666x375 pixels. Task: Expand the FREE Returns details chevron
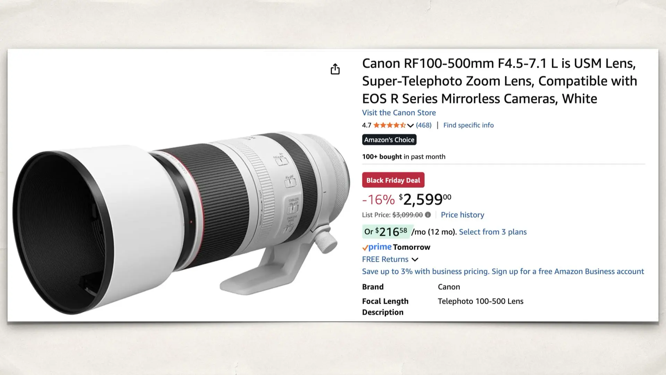(x=415, y=259)
